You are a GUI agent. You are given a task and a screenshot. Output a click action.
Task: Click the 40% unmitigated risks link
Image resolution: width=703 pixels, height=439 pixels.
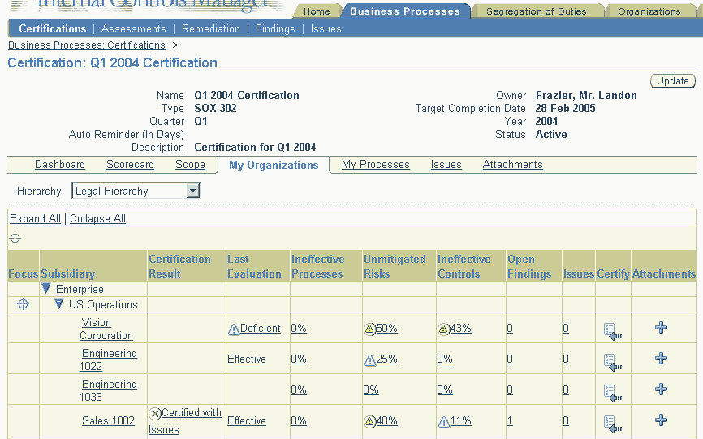point(386,420)
